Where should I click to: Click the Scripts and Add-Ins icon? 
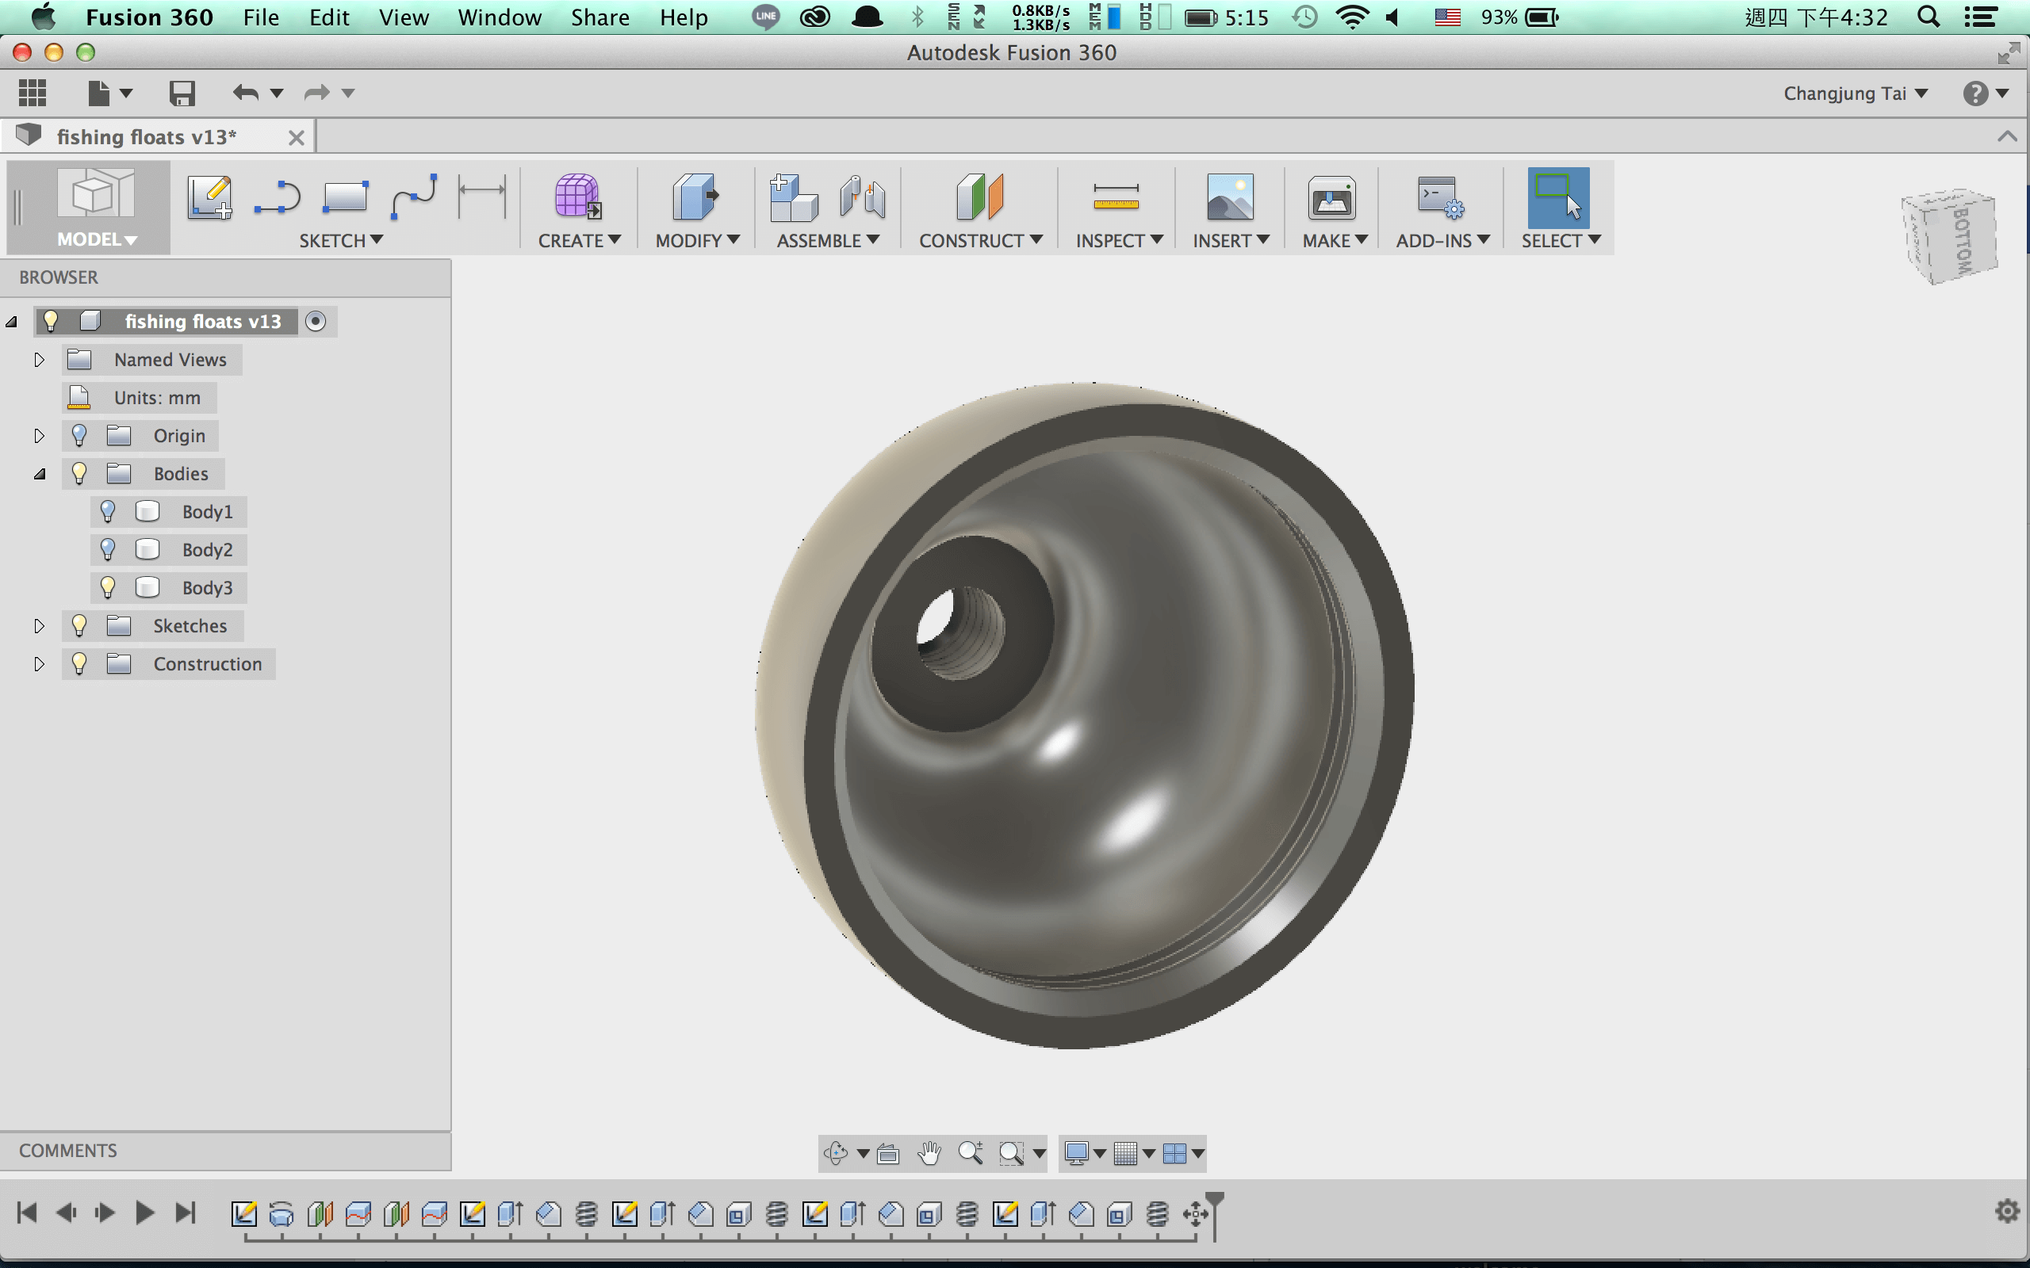1440,198
